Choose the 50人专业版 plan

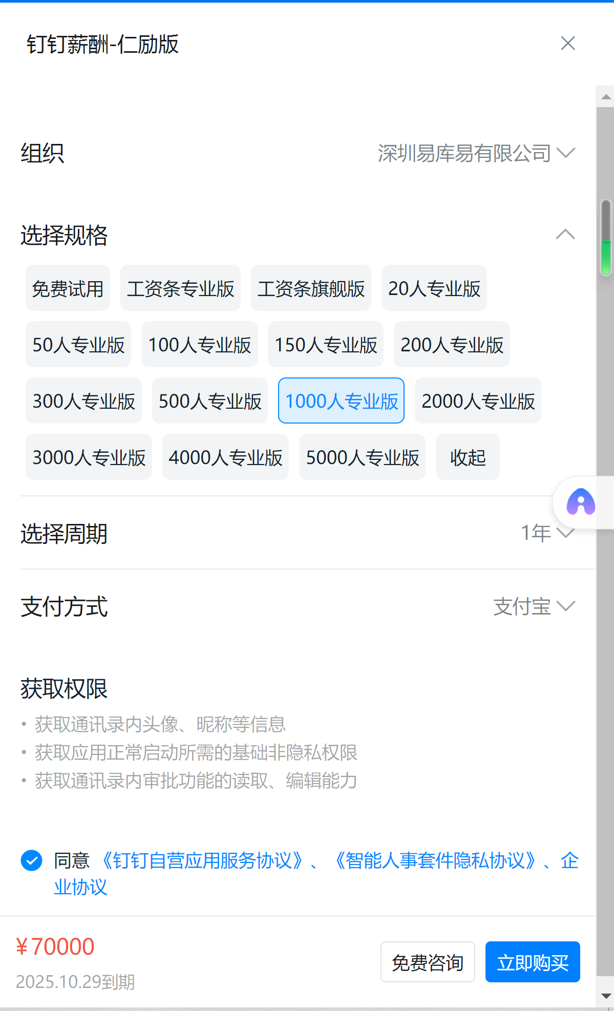(x=78, y=344)
